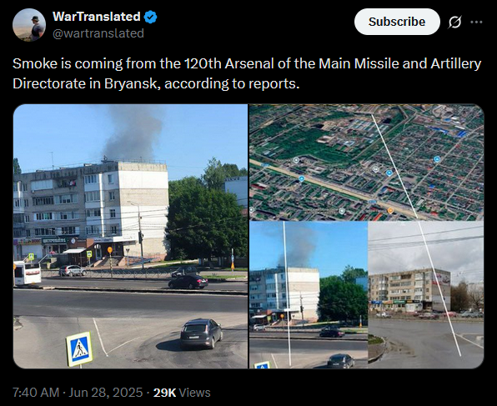Click the orange map marker on the satellite image
The height and width of the screenshot is (406, 497).
tap(390, 210)
